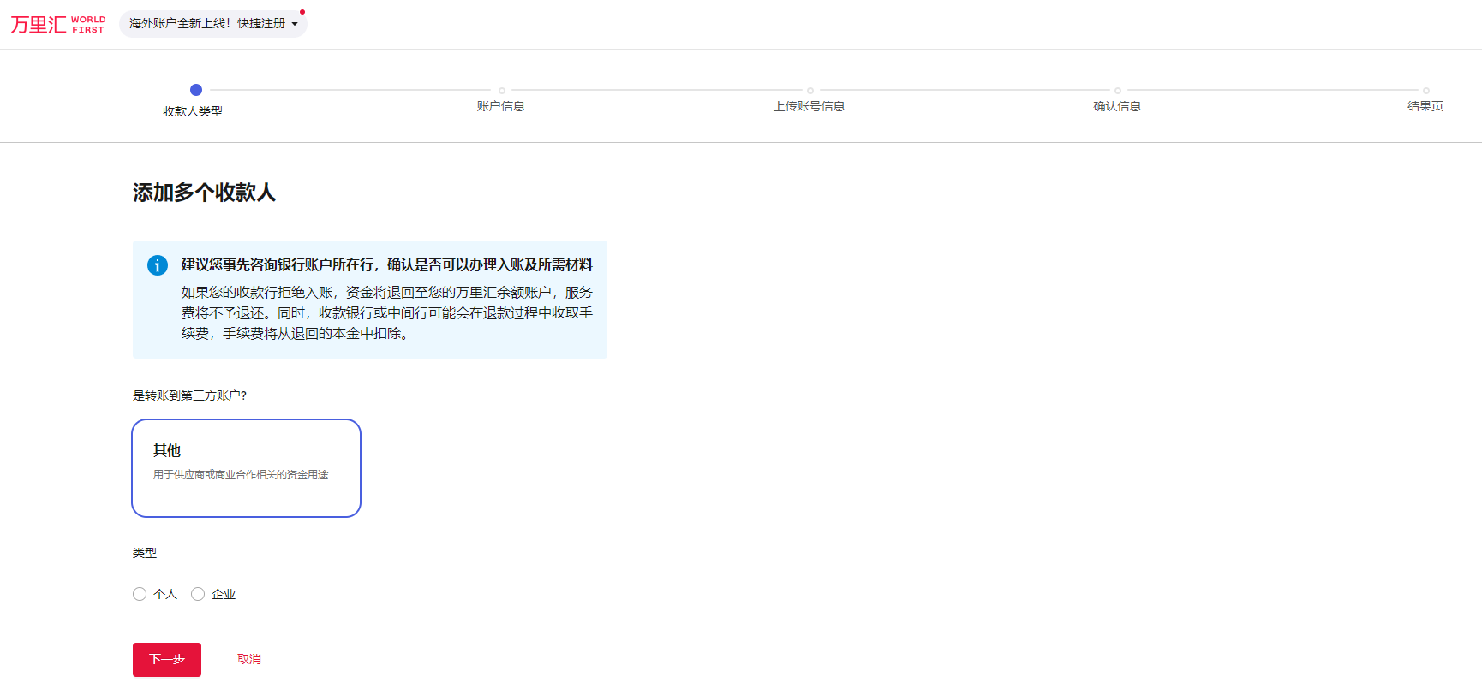This screenshot has width=1482, height=689.
Task: Go to the 账户信息 step label
Action: click(x=501, y=106)
